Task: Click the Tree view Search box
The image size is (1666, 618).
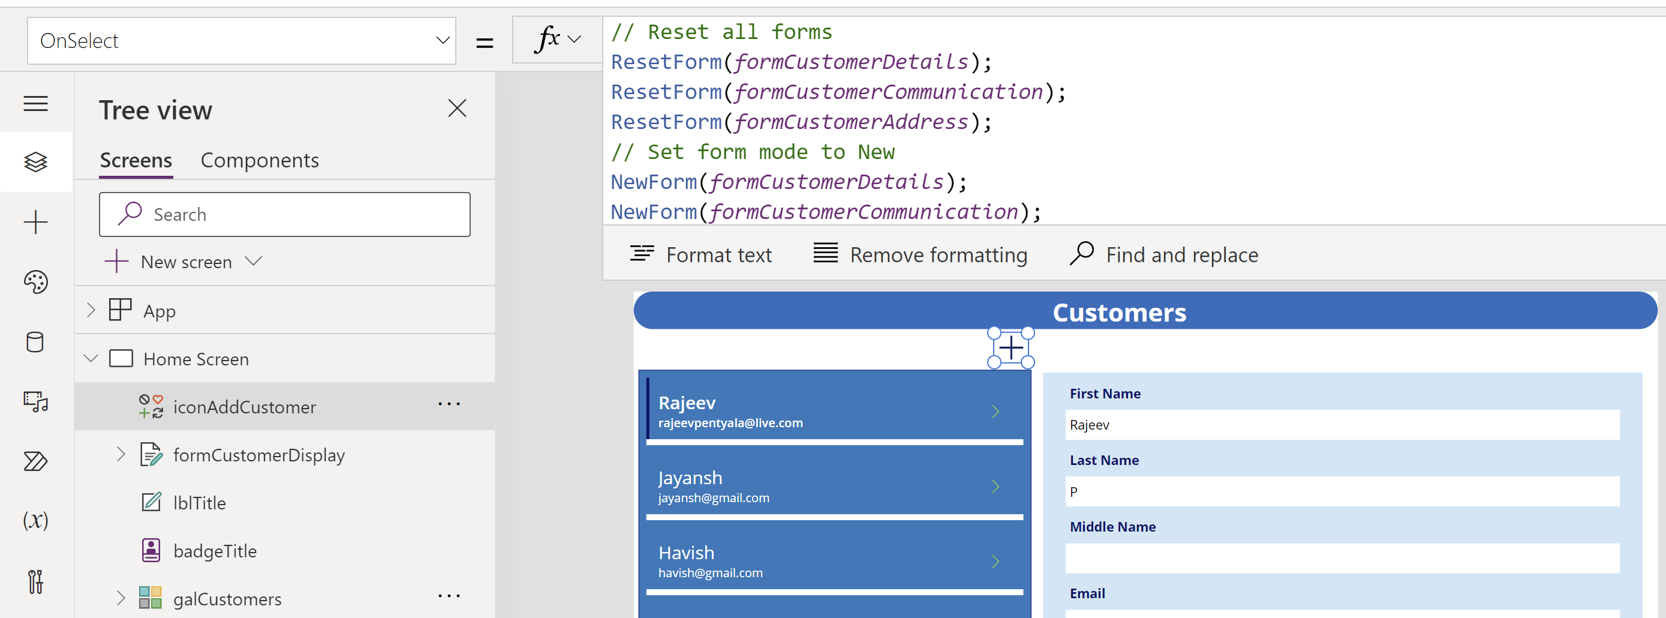Action: pos(285,214)
